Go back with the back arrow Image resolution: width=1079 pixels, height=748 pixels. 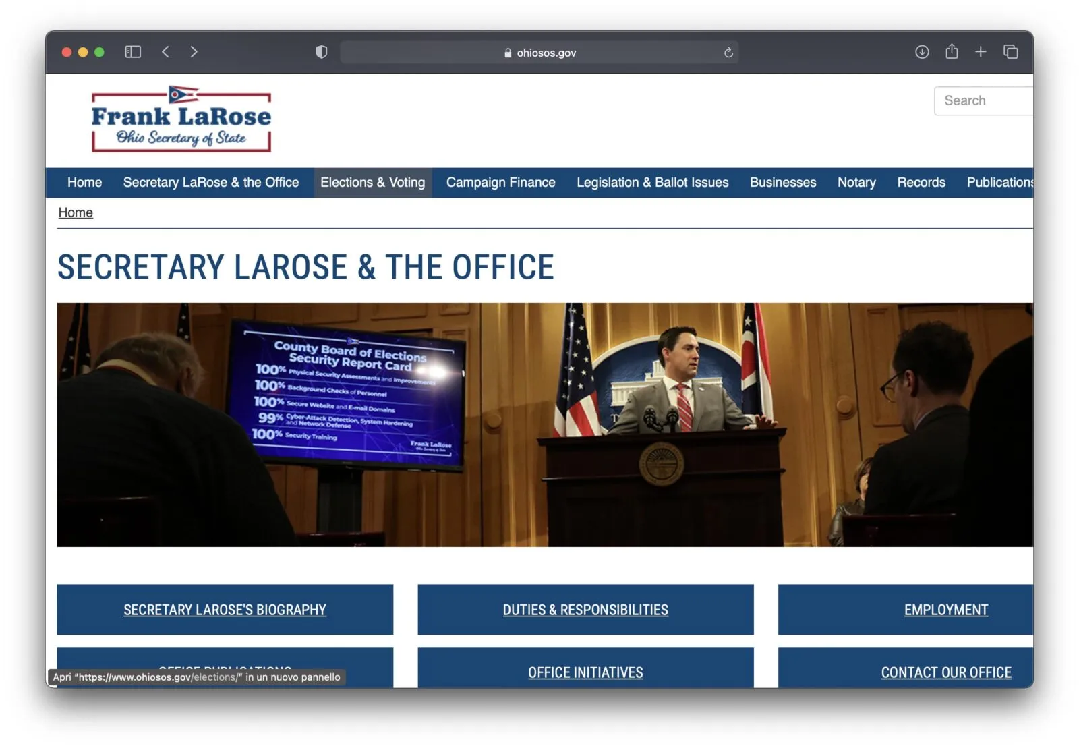[x=165, y=52]
